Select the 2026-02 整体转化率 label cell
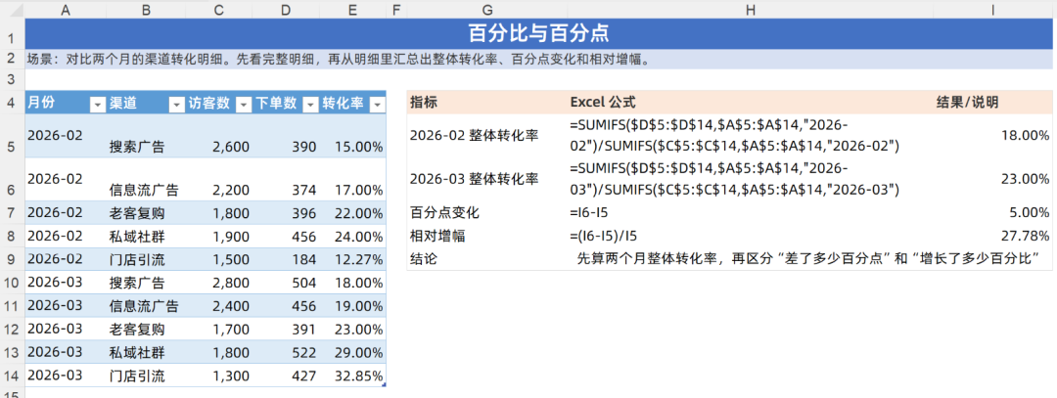The width and height of the screenshot is (1057, 398). tap(486, 136)
